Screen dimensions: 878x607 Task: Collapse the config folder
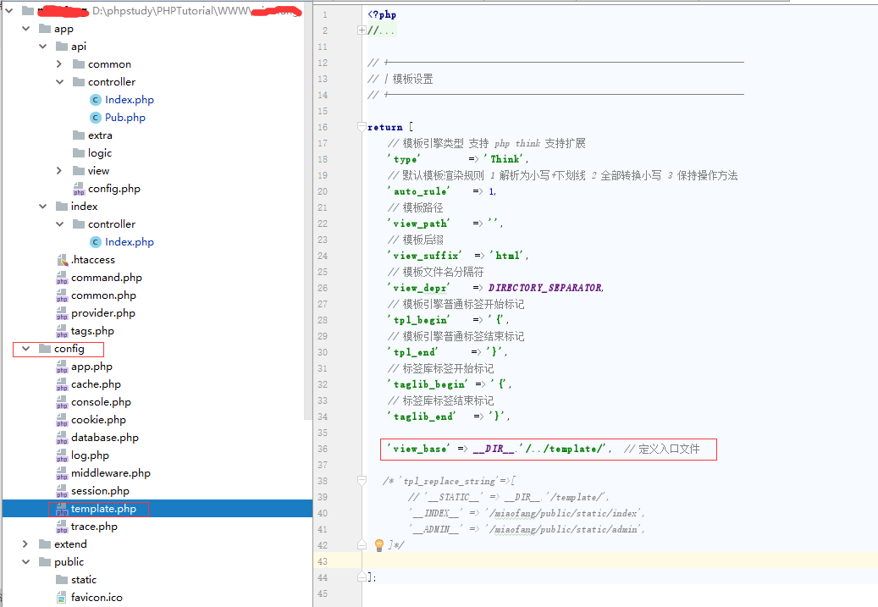pyautogui.click(x=25, y=348)
